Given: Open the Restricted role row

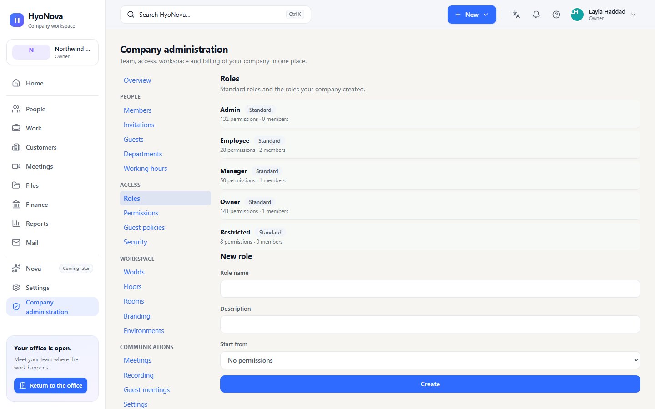Looking at the screenshot, I should pyautogui.click(x=430, y=236).
